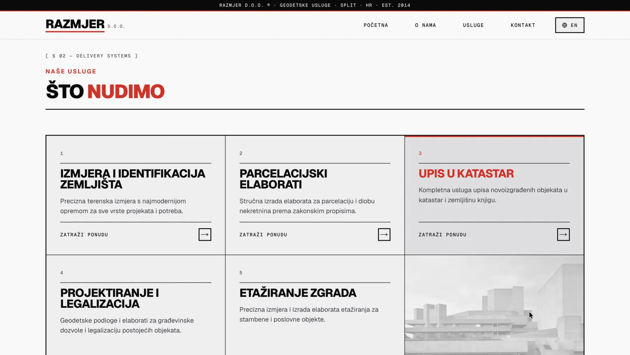Go to O NAMA page
This screenshot has height=355, width=630.
pyautogui.click(x=426, y=25)
